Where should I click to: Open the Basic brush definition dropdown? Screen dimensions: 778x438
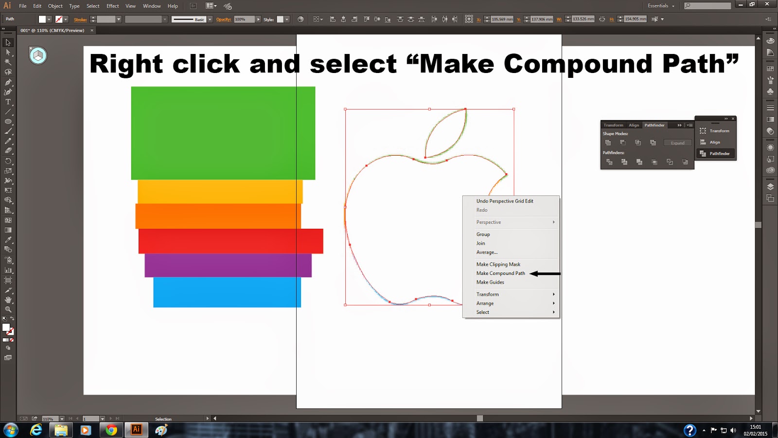point(210,19)
